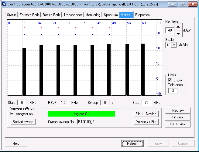This screenshot has width=199, height=152.
Task: Maximize the Configuration tool window
Action: click(x=183, y=4)
